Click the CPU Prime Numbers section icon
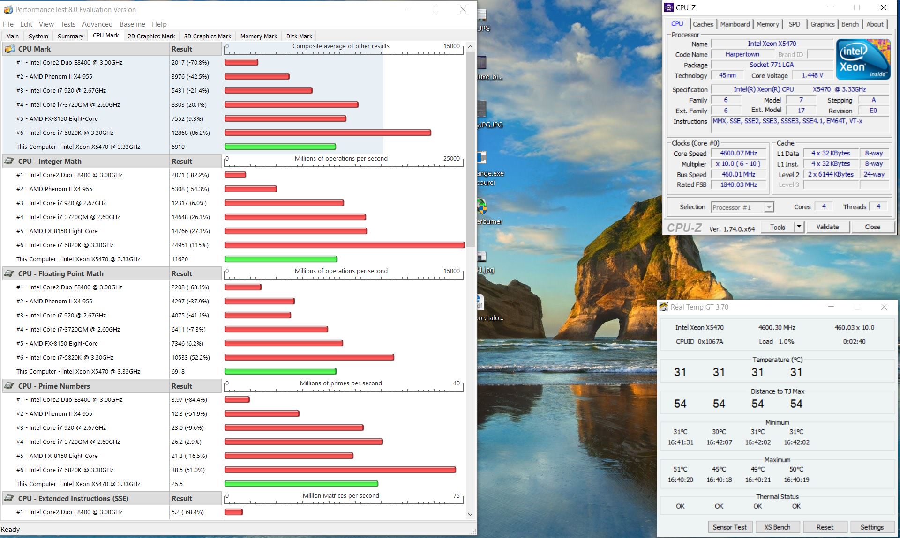This screenshot has height=538, width=900. (x=9, y=386)
